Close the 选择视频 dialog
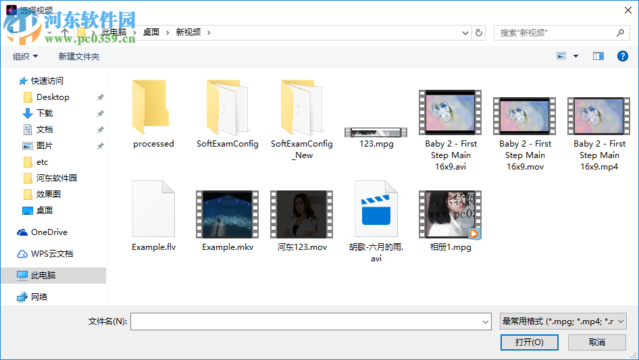The width and height of the screenshot is (639, 360). [x=628, y=10]
